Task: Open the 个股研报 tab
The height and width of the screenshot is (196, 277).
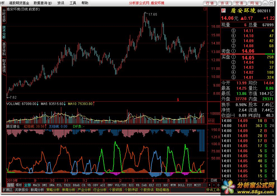Action: [x=115, y=190]
